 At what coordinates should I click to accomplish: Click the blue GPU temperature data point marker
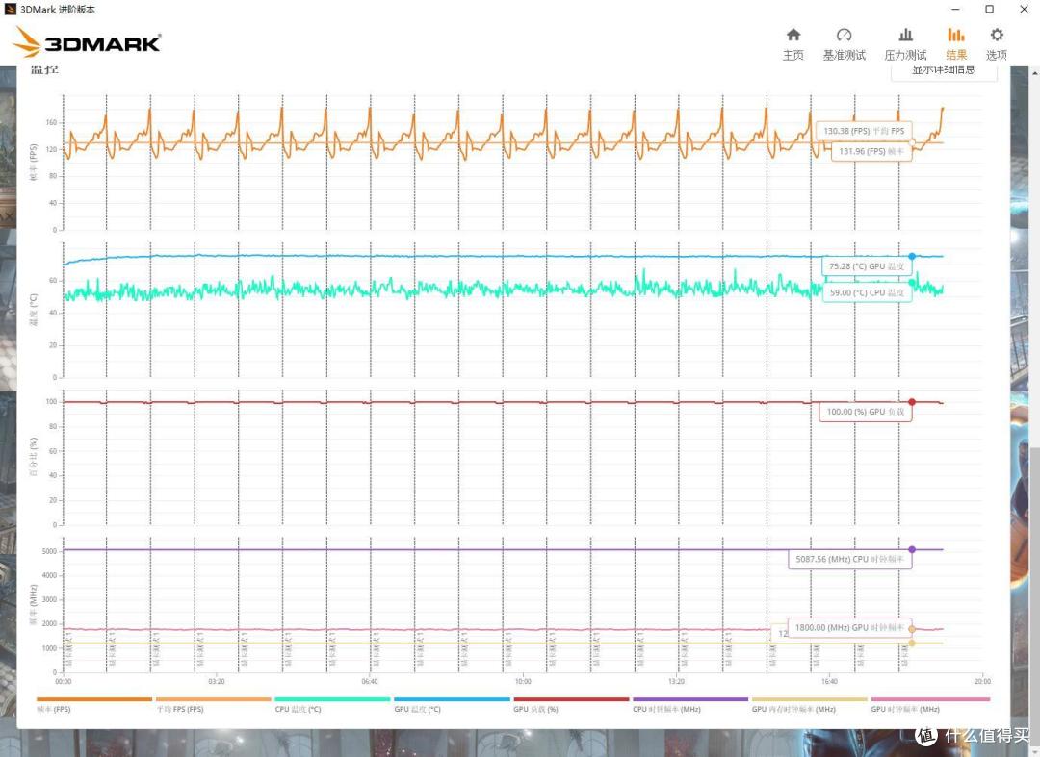click(912, 256)
